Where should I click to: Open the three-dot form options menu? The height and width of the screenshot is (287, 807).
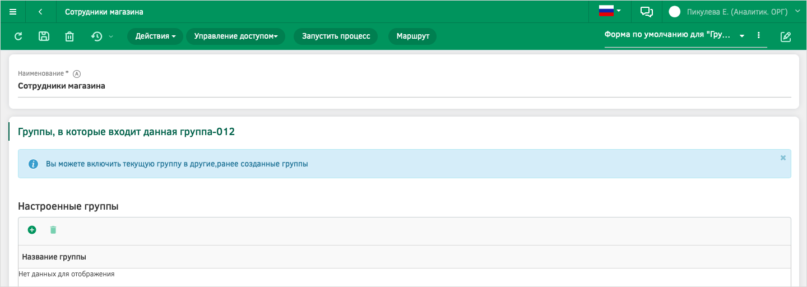[758, 35]
